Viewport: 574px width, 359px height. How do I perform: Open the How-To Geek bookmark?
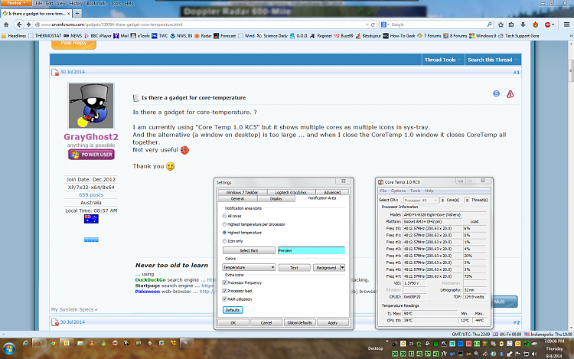399,36
